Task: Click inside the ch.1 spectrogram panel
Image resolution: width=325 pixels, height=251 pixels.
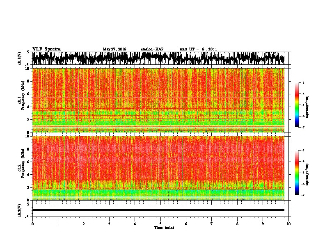Action: pos(158,100)
